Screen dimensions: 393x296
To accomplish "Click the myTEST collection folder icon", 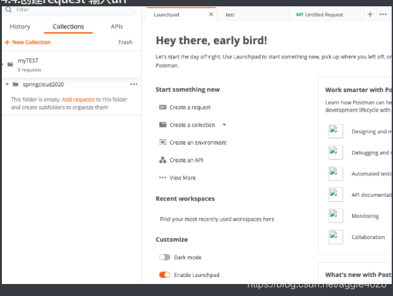I will click(x=10, y=64).
